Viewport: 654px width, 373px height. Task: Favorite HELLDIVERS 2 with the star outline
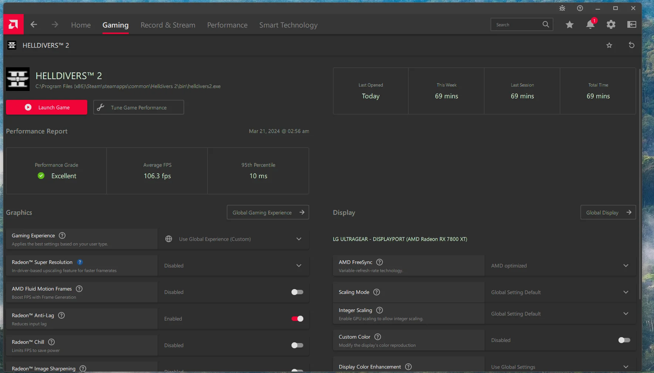609,45
